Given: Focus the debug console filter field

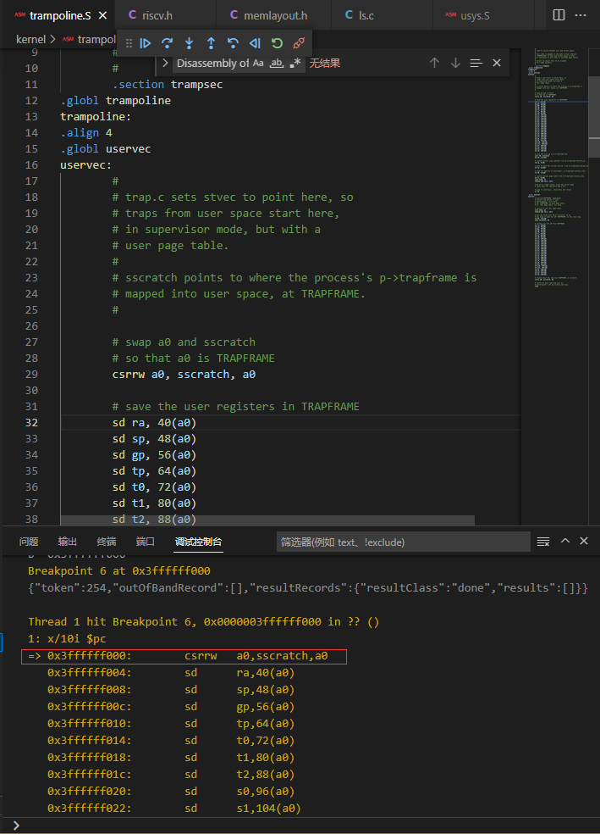Looking at the screenshot, I should point(404,542).
